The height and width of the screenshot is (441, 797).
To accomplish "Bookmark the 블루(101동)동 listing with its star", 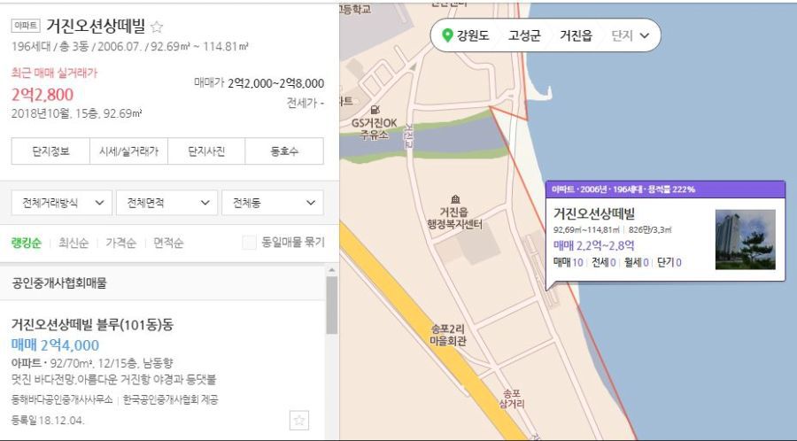I will pyautogui.click(x=299, y=420).
